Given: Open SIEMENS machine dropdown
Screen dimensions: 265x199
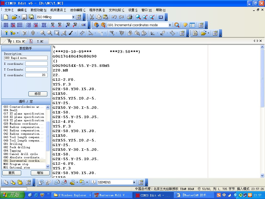Looking at the screenshot, I should pos(134,182).
